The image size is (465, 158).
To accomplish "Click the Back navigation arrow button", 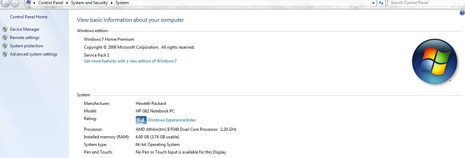I will (5, 3).
